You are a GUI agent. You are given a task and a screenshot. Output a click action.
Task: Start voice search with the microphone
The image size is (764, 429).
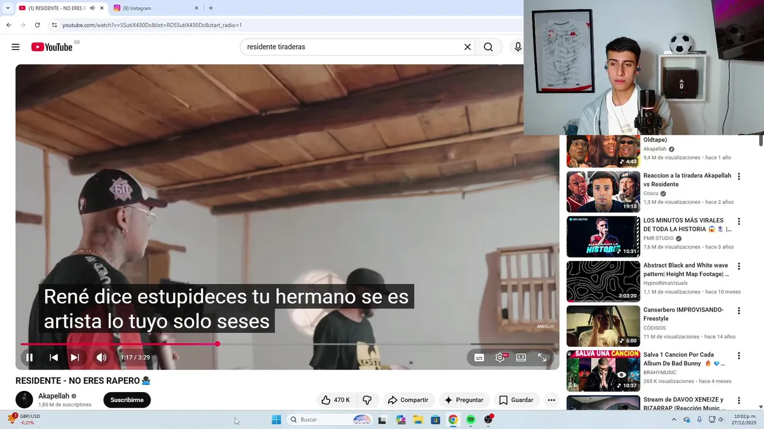tap(517, 47)
